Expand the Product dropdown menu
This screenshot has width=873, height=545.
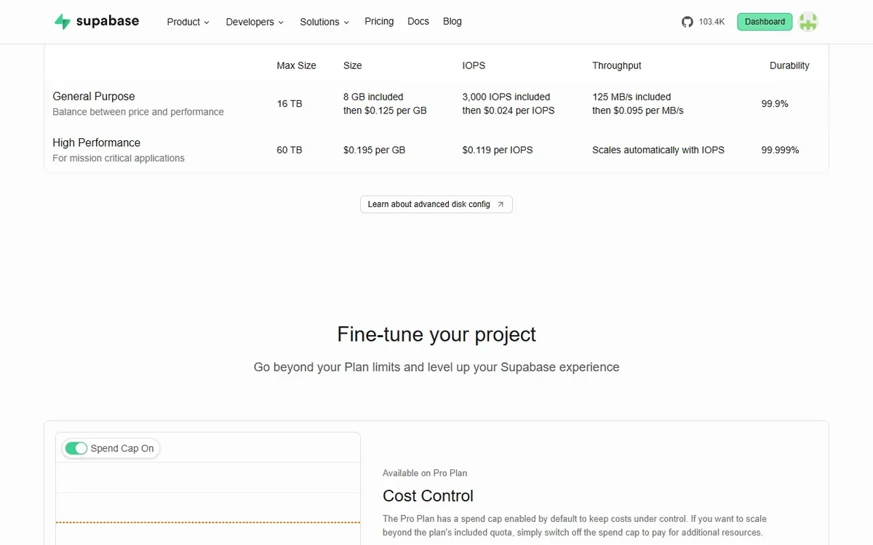[188, 22]
